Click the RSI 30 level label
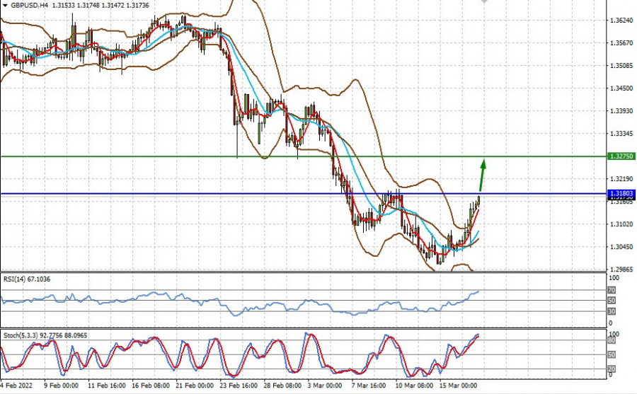637x394 pixels. coord(612,311)
